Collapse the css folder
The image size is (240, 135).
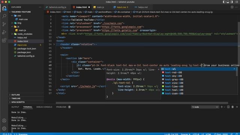[x=12, y=16]
